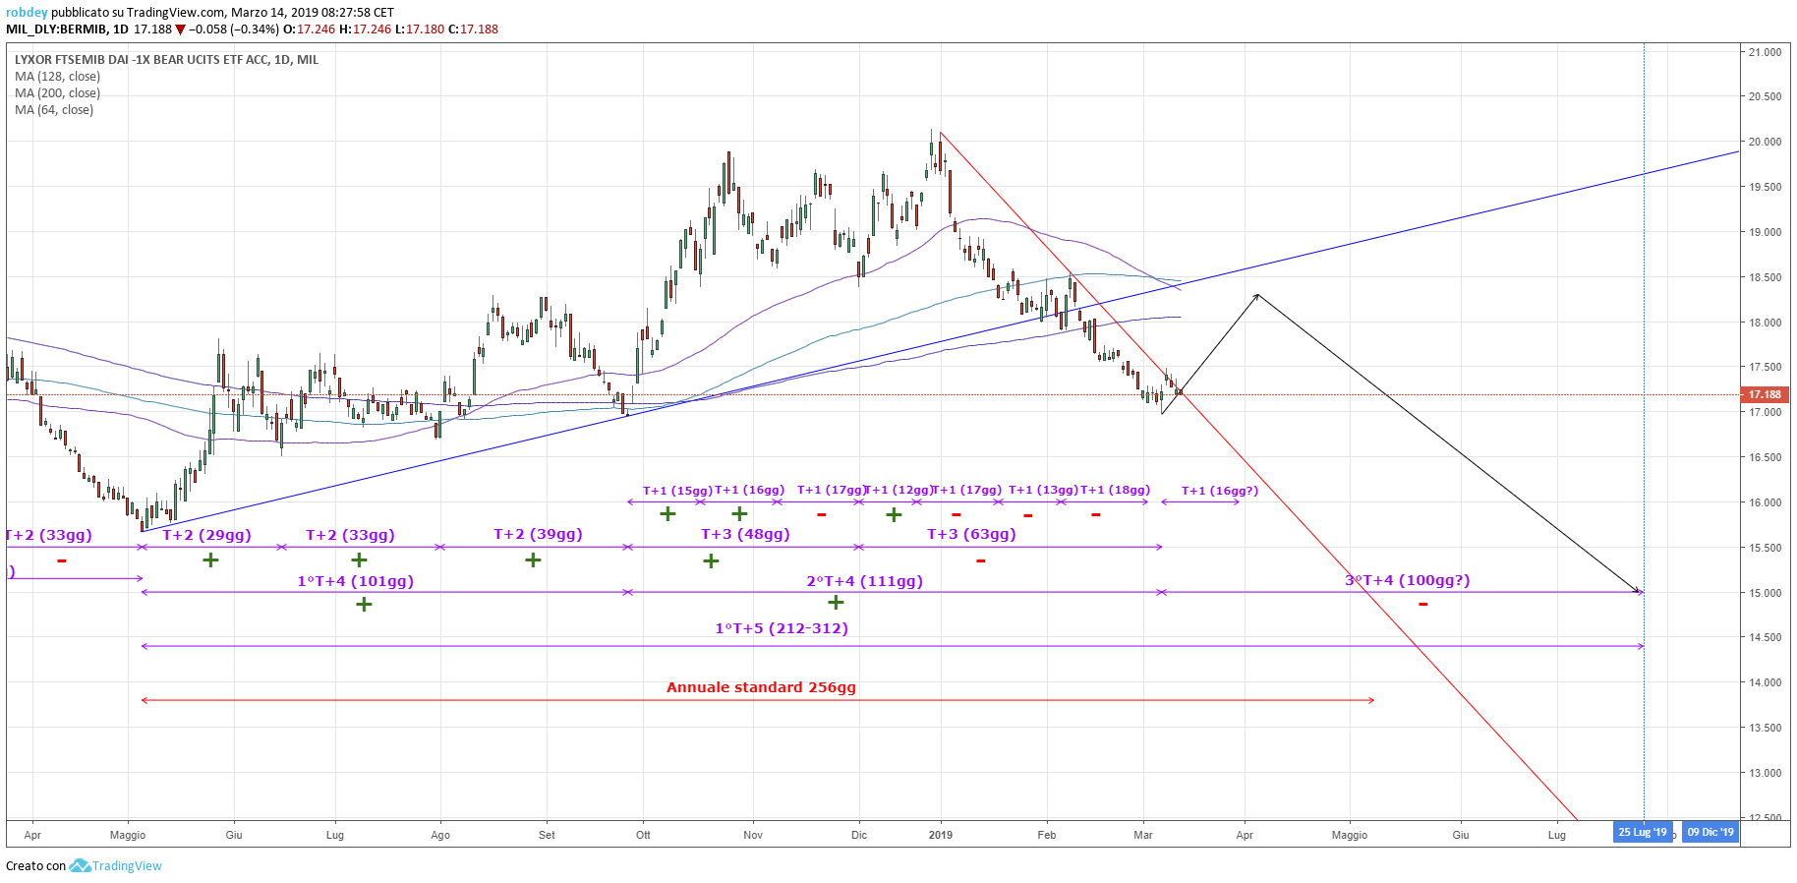
Task: Select the MA (64, close) indicator label
Action: [54, 110]
